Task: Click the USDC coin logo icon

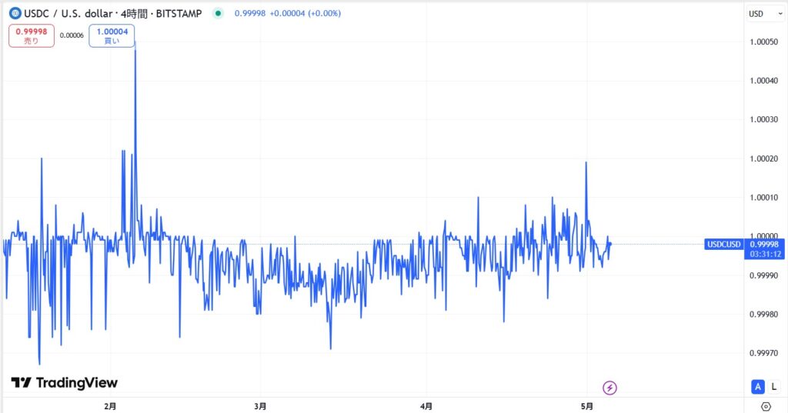Action: (15, 14)
